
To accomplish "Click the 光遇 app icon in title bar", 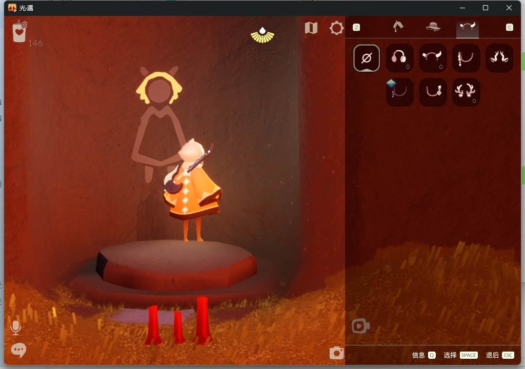I will click(12, 8).
